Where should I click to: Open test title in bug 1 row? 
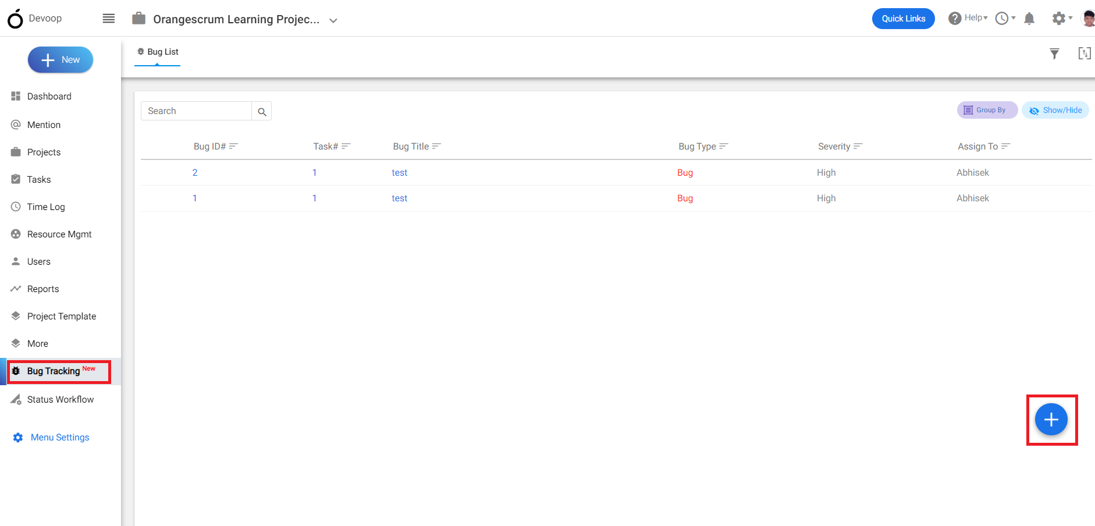400,198
